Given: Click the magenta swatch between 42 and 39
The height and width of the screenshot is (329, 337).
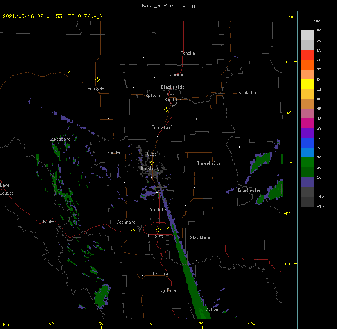Looking at the screenshot, I should pos(307,123).
